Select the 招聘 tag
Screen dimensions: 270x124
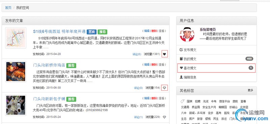[x=198, y=101]
